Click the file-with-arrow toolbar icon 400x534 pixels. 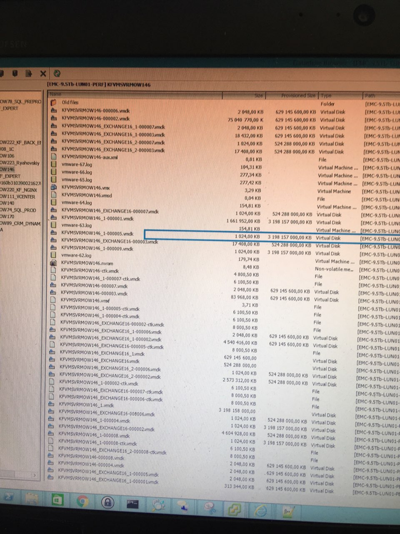pyautogui.click(x=29, y=73)
